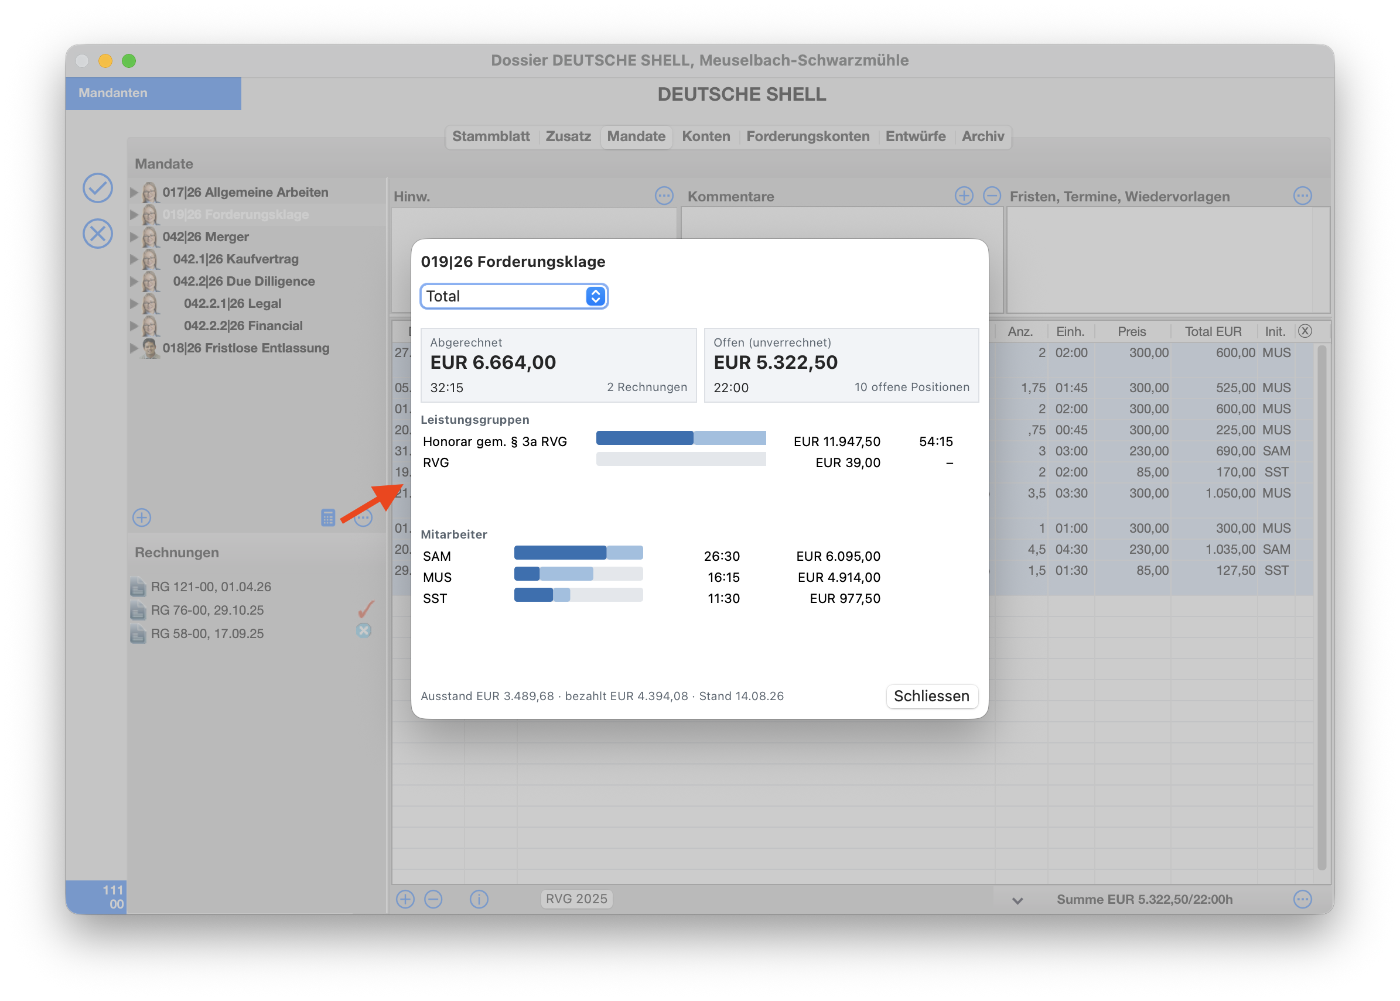Click the document icon of RG 121-00
Screen dimensions: 1400x1001
click(138, 587)
